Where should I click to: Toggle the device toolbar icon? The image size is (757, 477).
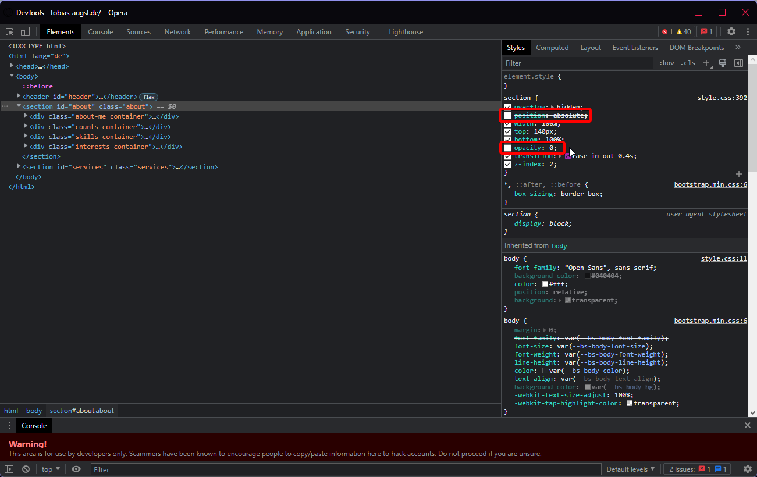point(25,32)
